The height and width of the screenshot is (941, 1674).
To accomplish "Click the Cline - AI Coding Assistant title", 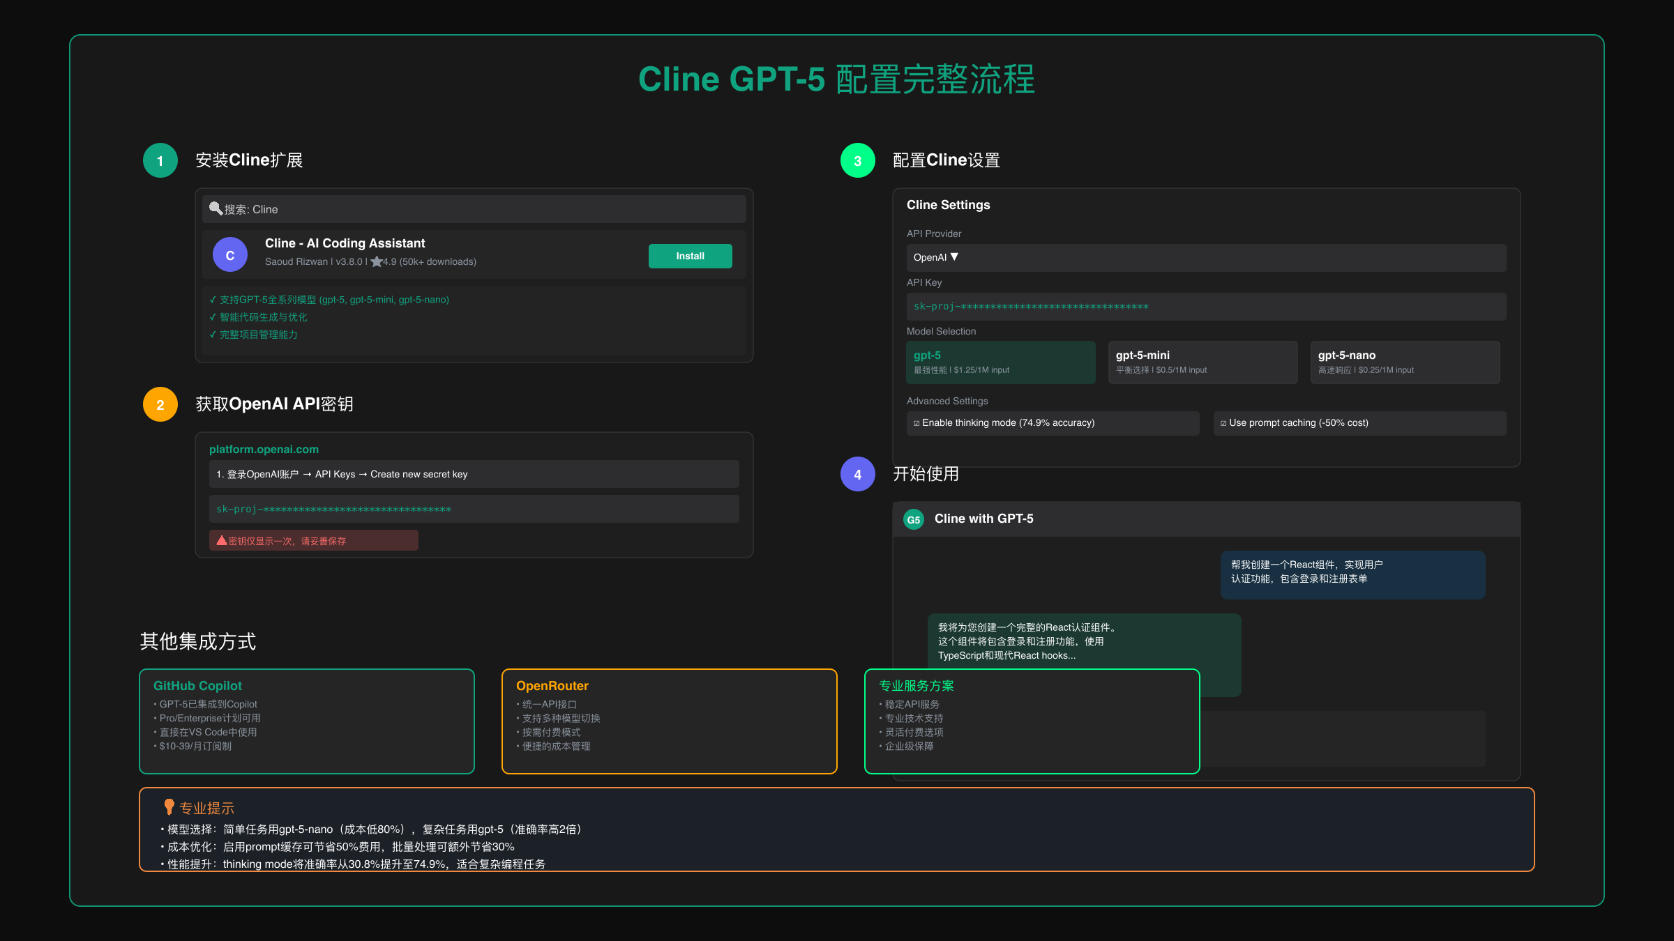I will tap(345, 243).
